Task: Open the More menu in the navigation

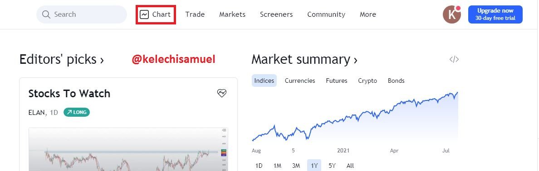Action: point(368,14)
